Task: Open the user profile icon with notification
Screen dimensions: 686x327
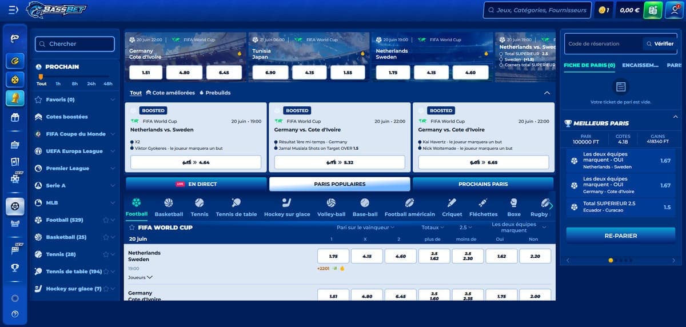Action: click(x=673, y=10)
